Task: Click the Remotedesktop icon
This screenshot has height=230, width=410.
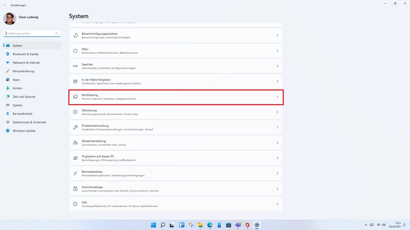Action: click(75, 173)
